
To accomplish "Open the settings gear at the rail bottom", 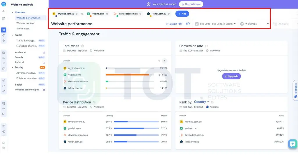I will tap(3, 148).
